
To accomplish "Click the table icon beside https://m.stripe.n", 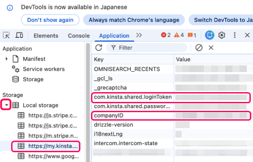I will tap(21, 136).
